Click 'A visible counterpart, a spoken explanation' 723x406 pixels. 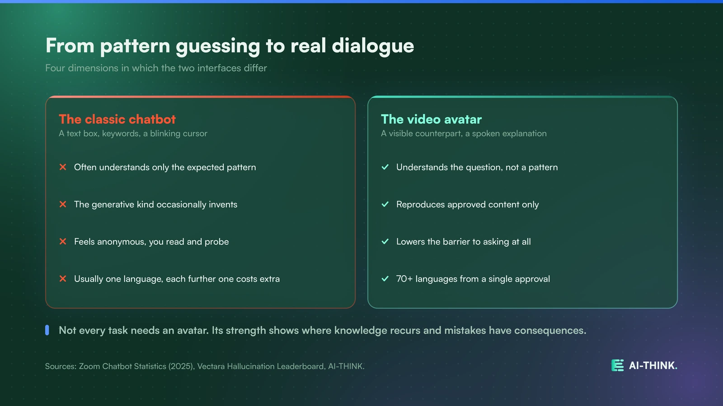pyautogui.click(x=464, y=134)
